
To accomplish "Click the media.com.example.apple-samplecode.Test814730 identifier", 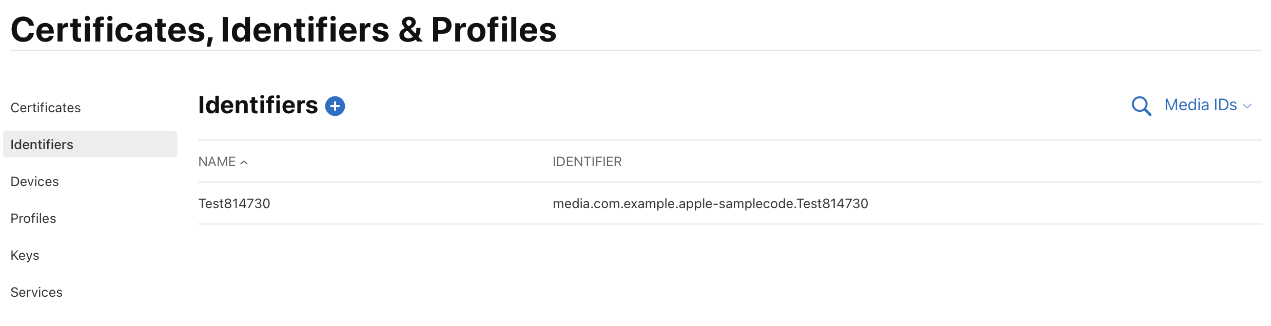I will [x=710, y=203].
